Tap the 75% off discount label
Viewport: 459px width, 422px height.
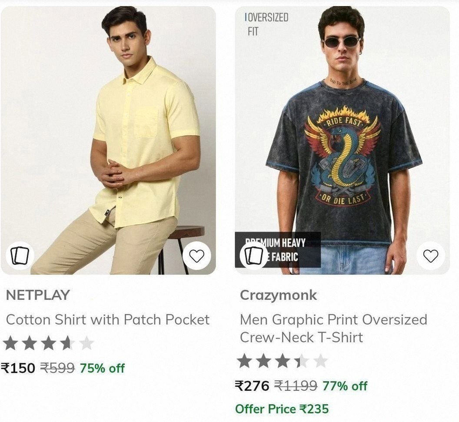[102, 368]
